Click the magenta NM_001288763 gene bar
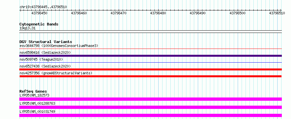The image size is (291, 119). (x=150, y=107)
